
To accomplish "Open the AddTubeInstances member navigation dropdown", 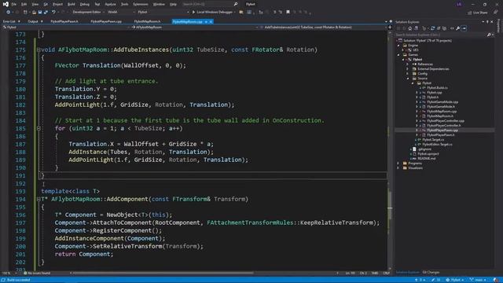I will pos(323,28).
